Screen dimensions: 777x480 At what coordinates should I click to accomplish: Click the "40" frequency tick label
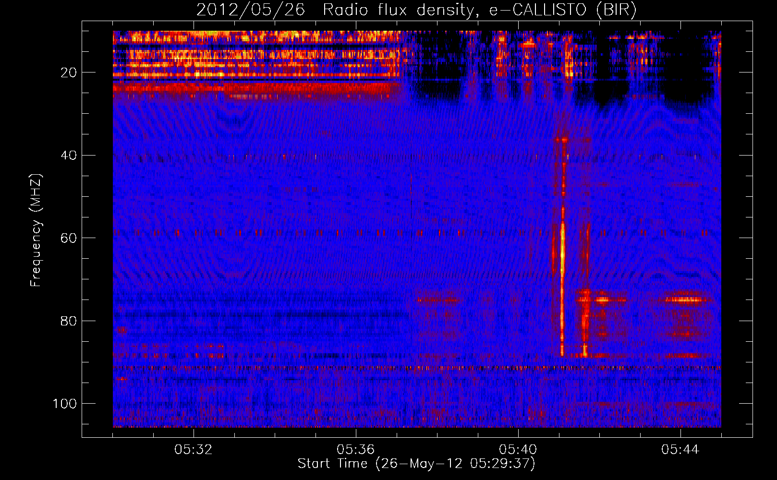69,156
